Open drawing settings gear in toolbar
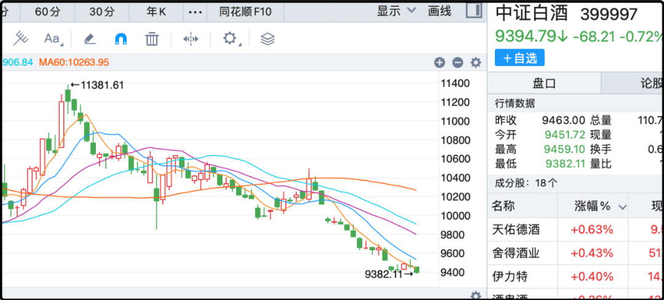Screen dimensions: 664x300 (x=230, y=39)
